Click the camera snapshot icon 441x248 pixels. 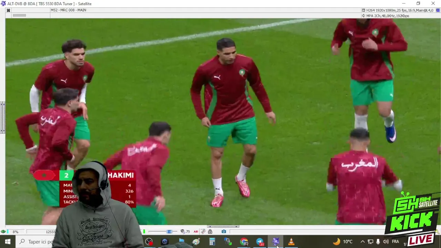tap(224, 231)
